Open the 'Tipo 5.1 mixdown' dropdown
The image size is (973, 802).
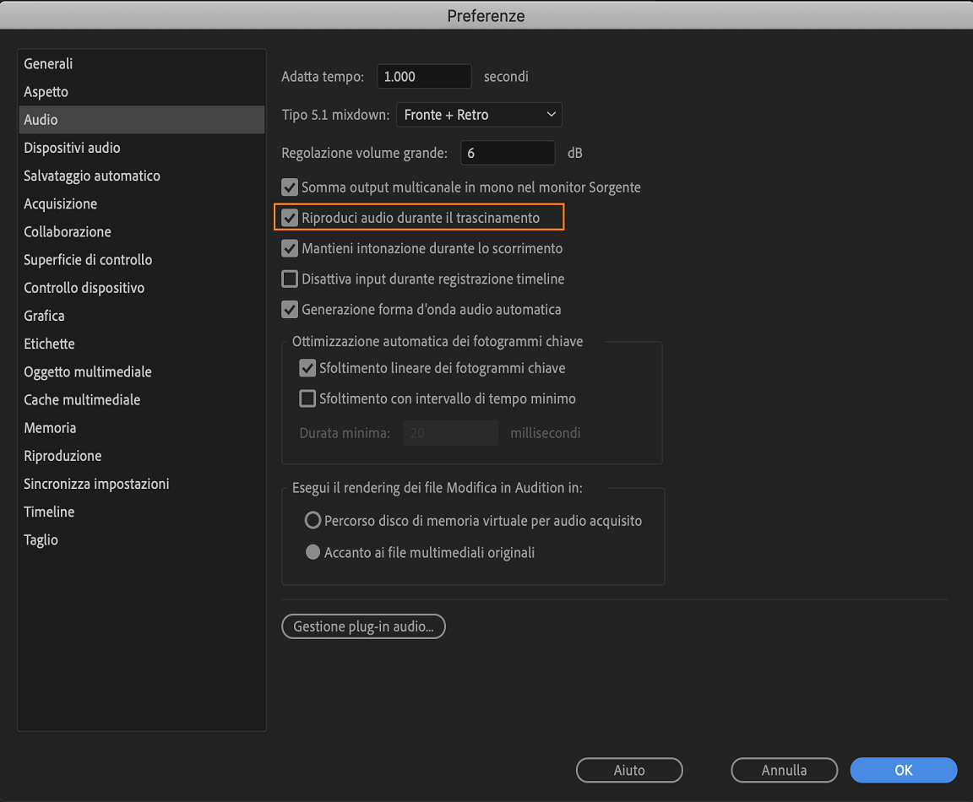pyautogui.click(x=479, y=114)
